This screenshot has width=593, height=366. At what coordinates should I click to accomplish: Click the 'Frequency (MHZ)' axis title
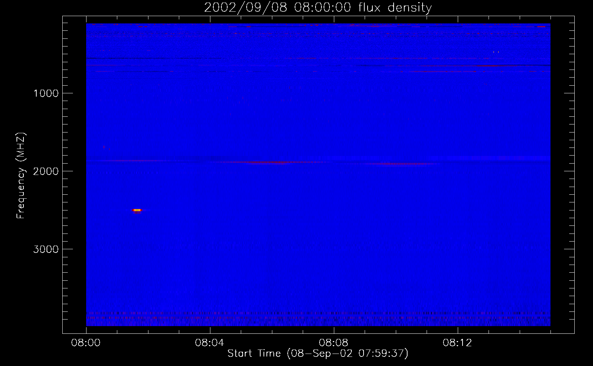21,176
